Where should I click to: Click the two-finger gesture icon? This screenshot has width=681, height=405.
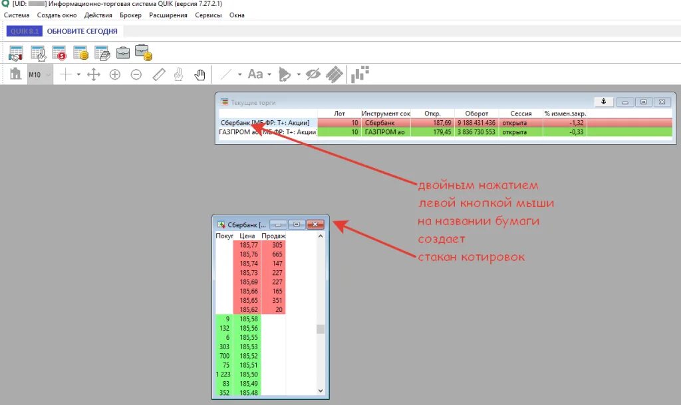tap(178, 74)
